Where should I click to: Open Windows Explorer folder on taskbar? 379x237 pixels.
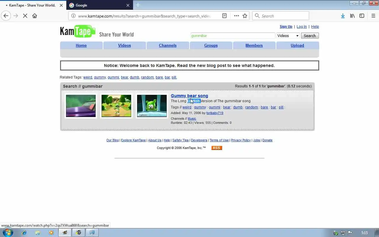(x=38, y=233)
